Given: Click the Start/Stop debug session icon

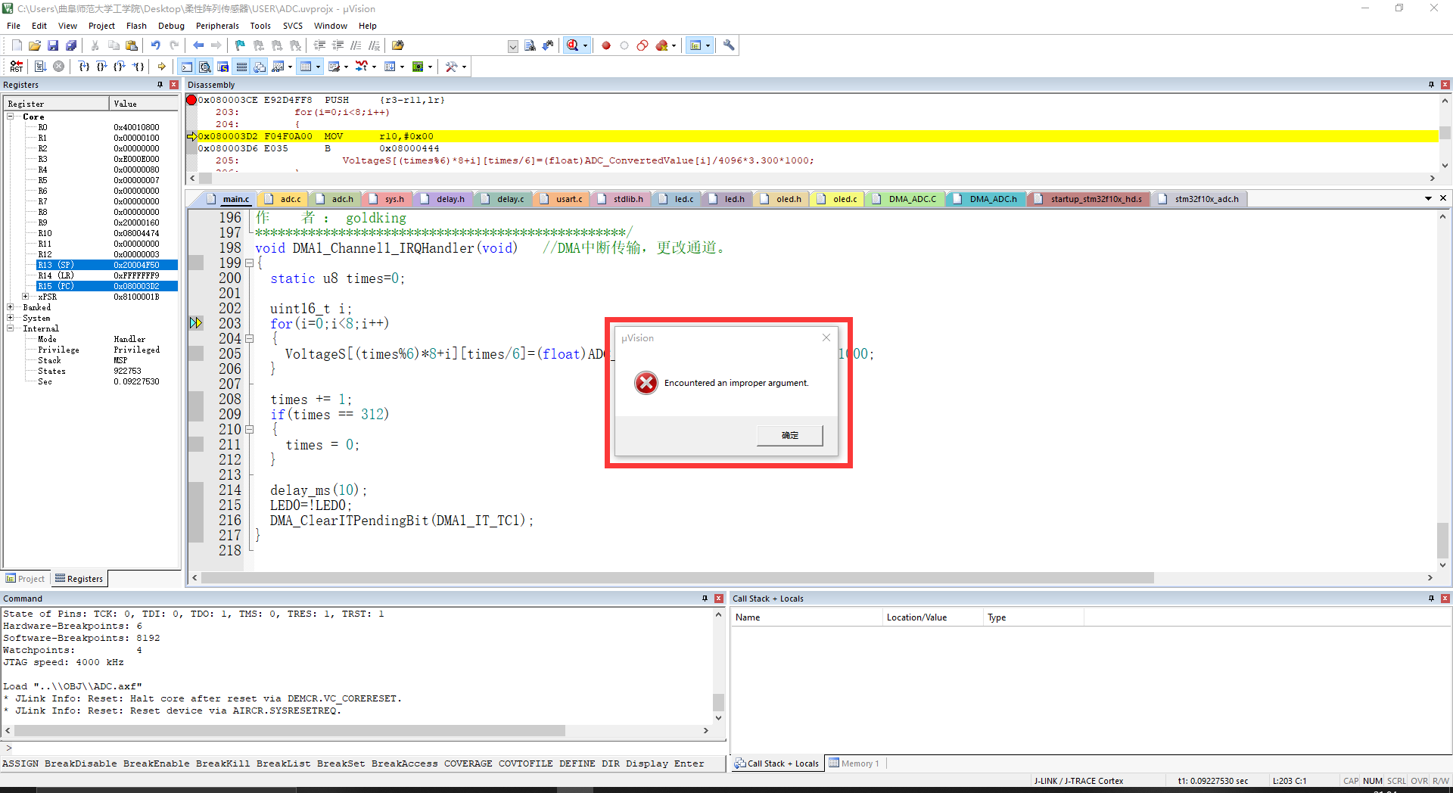Looking at the screenshot, I should coord(573,45).
